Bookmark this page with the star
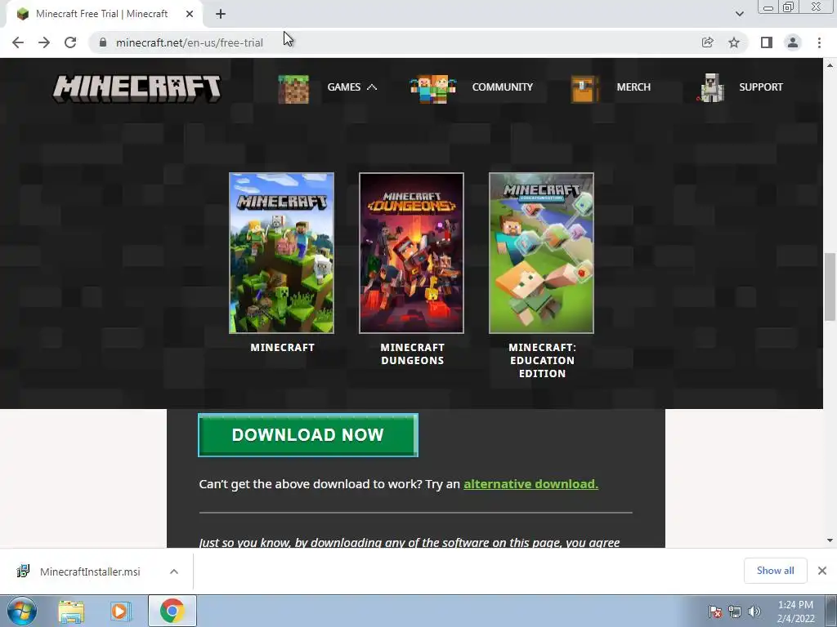This screenshot has height=627, width=837. coord(734,42)
